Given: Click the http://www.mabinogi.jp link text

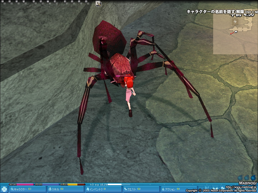Looking at the screenshot, I should pyautogui.click(x=241, y=187).
